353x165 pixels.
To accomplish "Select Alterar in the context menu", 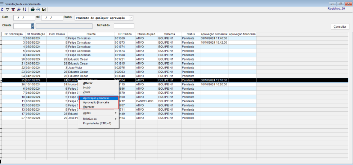I will (88, 83).
